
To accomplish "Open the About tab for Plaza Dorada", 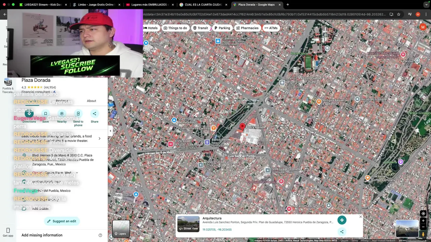I will pos(91,101).
